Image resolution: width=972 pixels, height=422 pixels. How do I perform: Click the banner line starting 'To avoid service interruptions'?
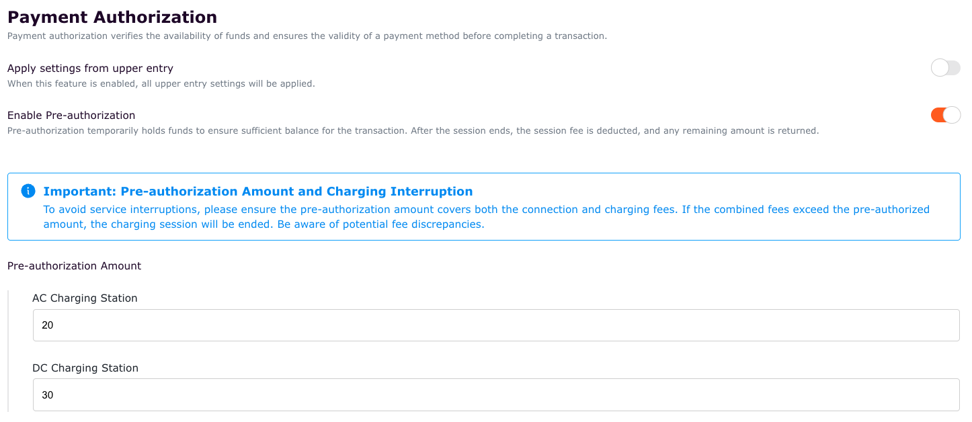486,209
